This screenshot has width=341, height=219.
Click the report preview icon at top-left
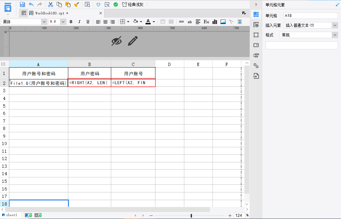8,8
